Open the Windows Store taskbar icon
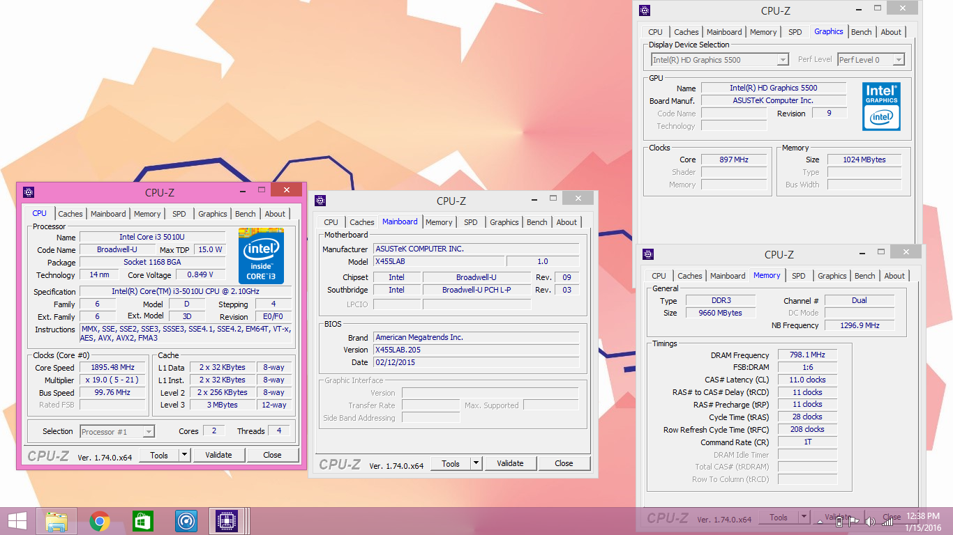This screenshot has width=953, height=535. [x=142, y=521]
